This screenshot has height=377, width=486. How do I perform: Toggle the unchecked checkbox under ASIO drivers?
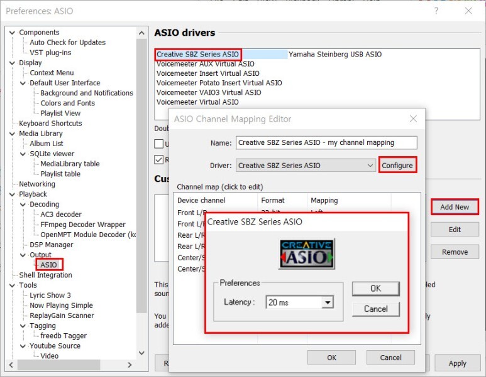pos(158,144)
